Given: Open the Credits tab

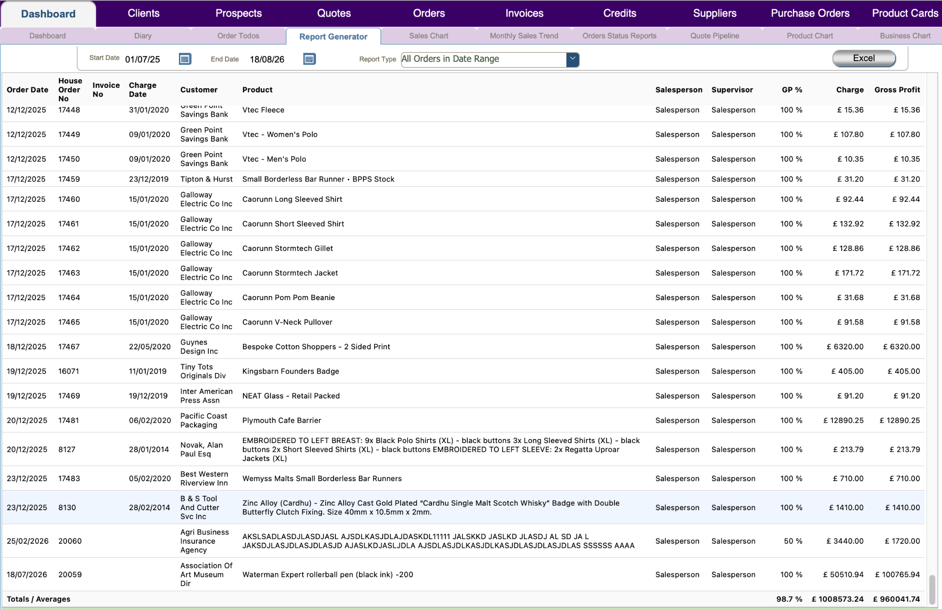Looking at the screenshot, I should point(620,13).
